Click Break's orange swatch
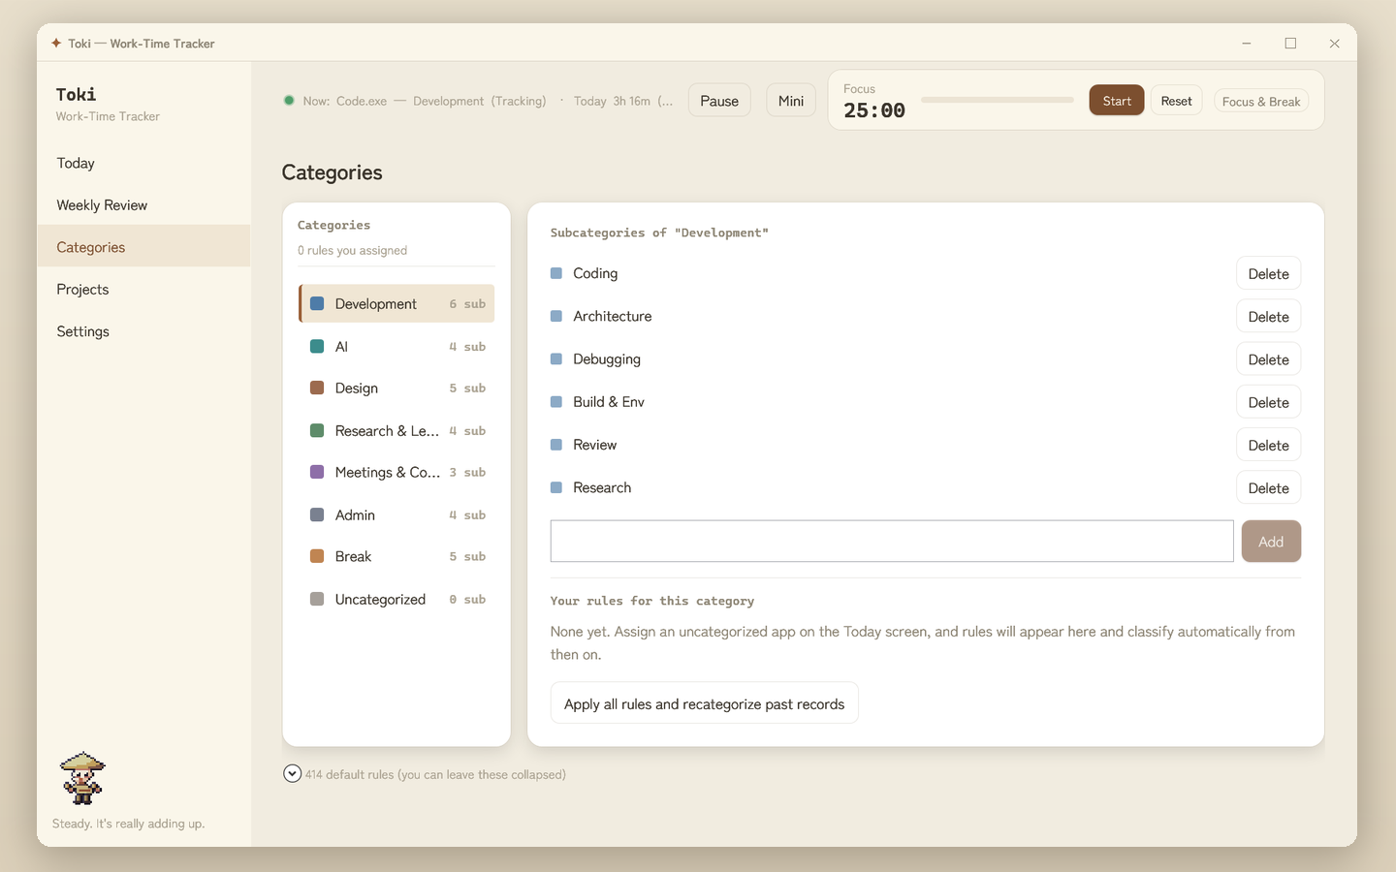This screenshot has height=872, width=1396. 317,556
